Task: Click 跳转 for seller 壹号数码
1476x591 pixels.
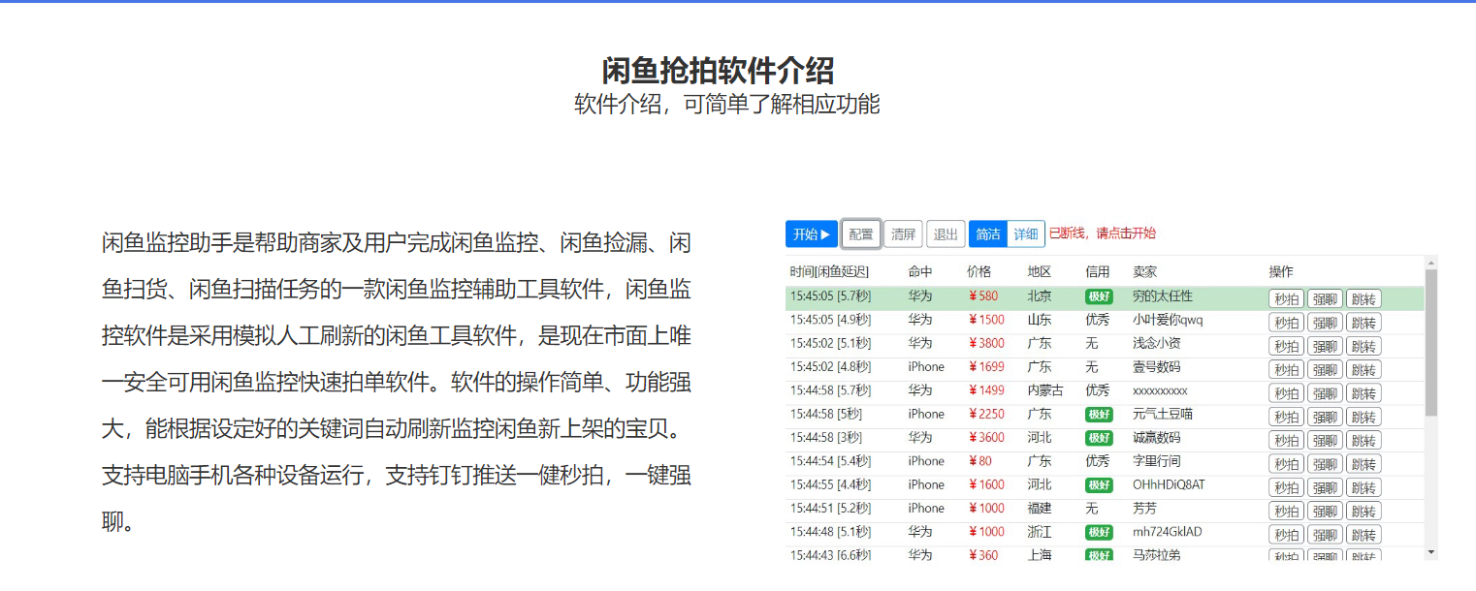Action: point(1364,370)
